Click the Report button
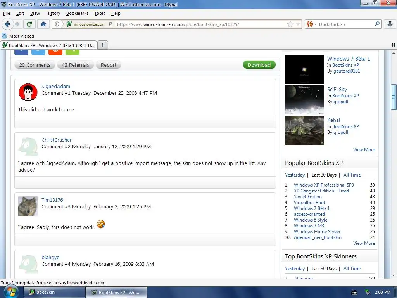 (x=109, y=65)
